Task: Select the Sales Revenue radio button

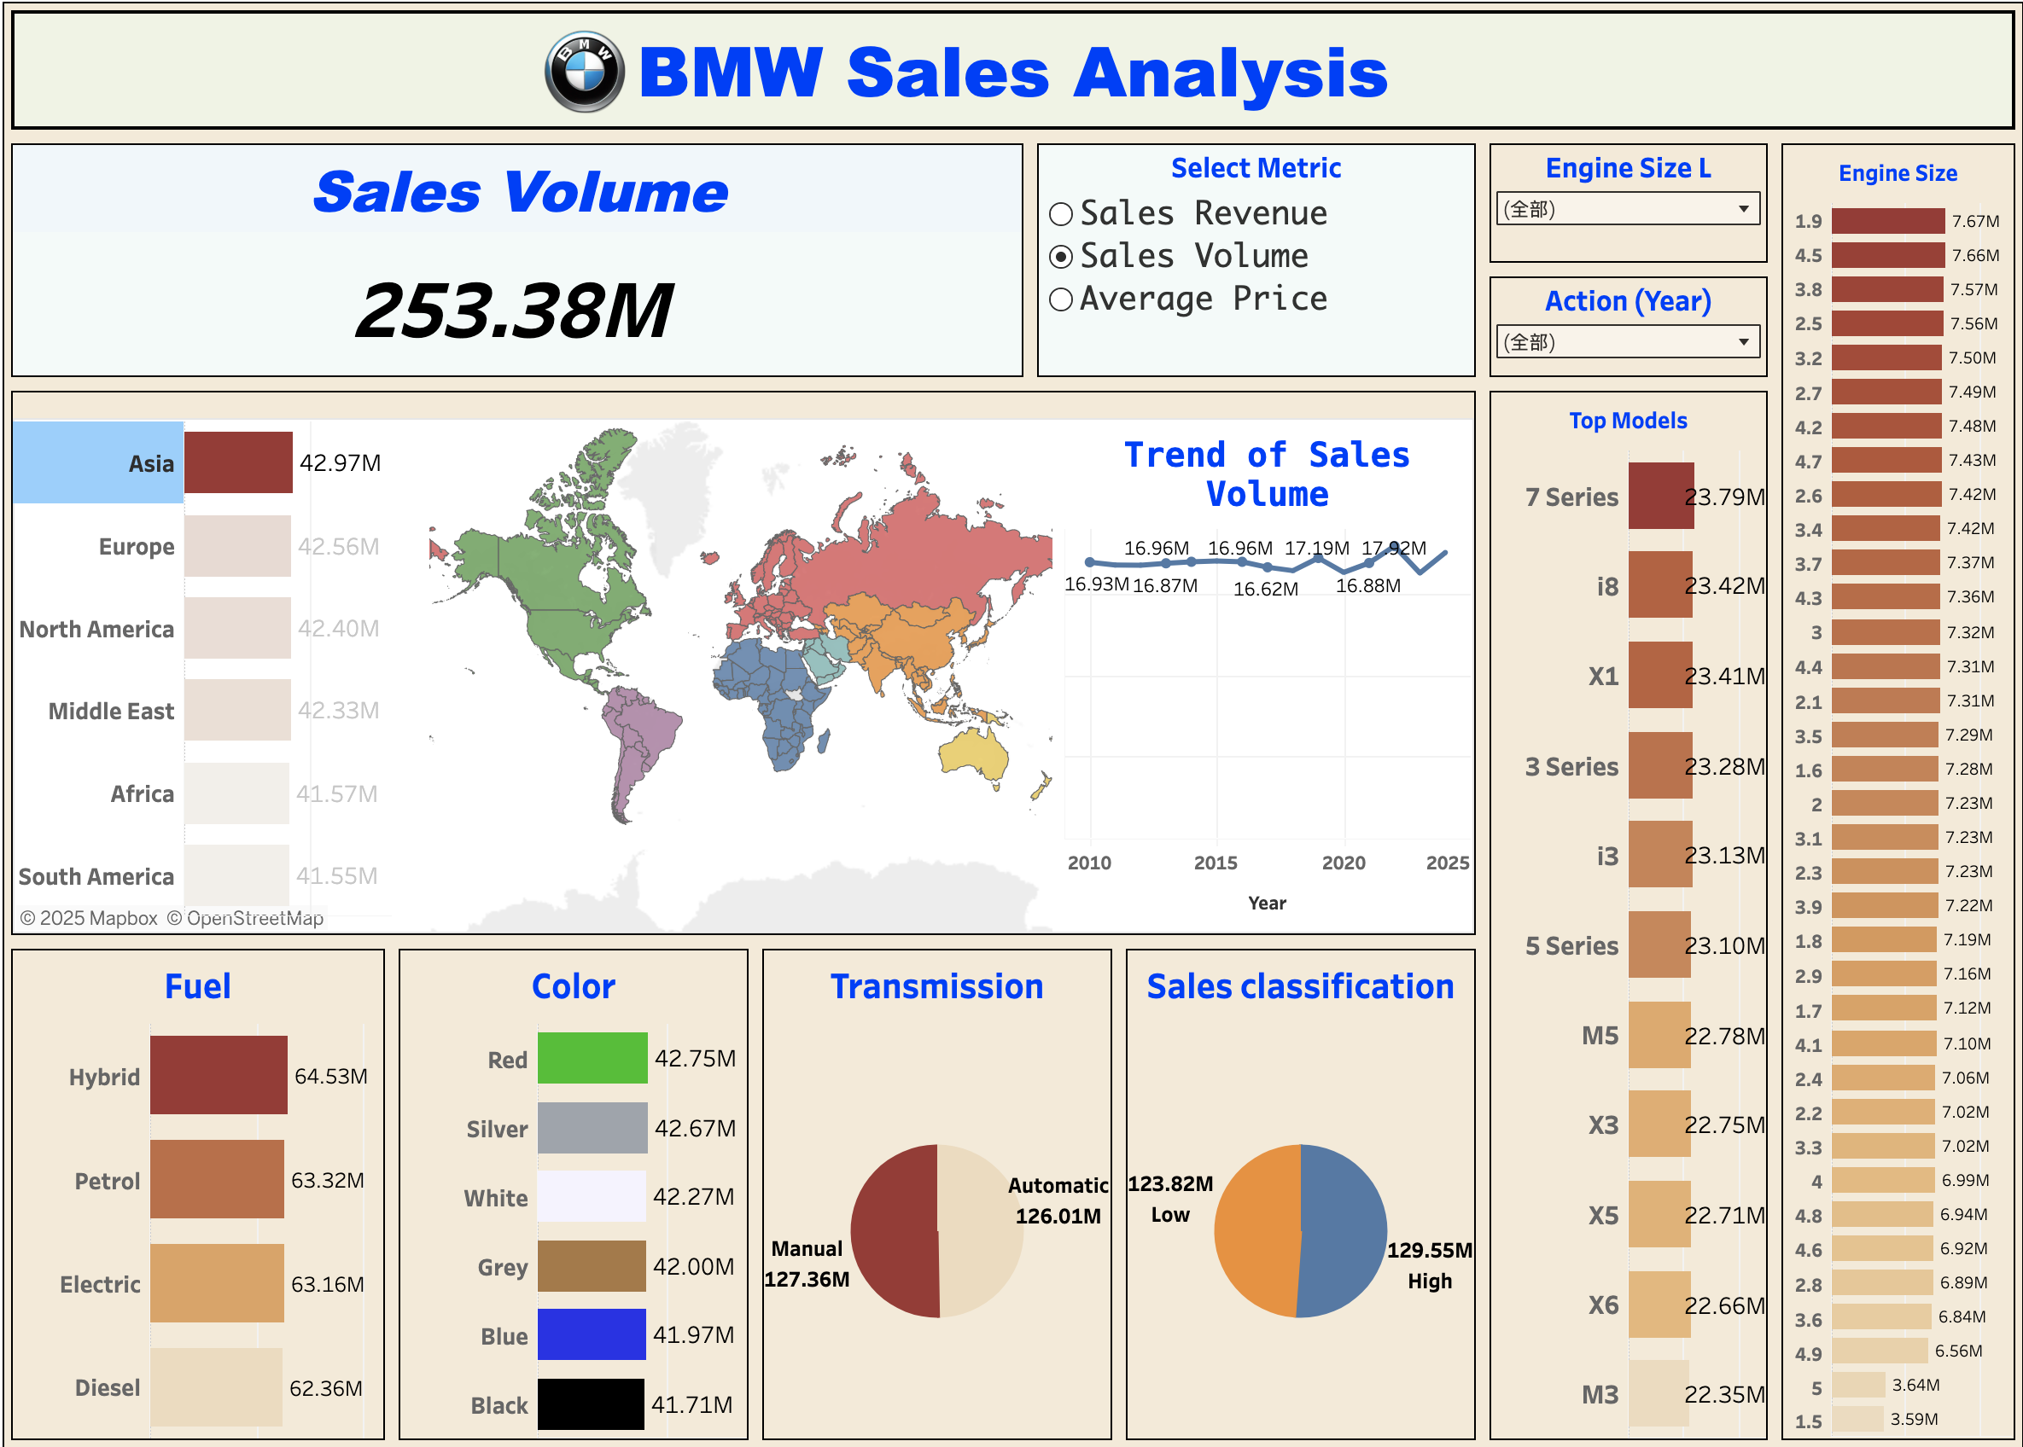Action: (1060, 213)
